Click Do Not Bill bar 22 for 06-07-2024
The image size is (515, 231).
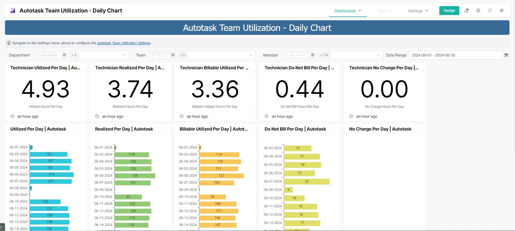click(307, 181)
